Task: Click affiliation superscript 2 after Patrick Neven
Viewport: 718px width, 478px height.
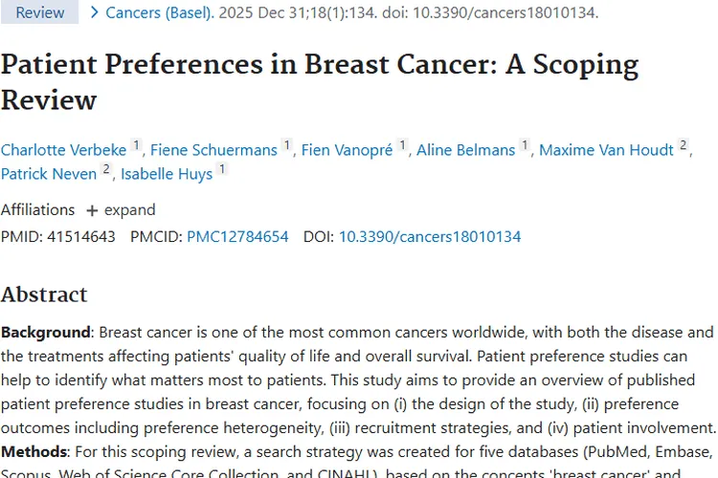Action: point(106,169)
